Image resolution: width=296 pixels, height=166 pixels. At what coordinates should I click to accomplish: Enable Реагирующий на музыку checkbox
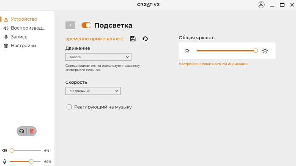click(x=69, y=107)
